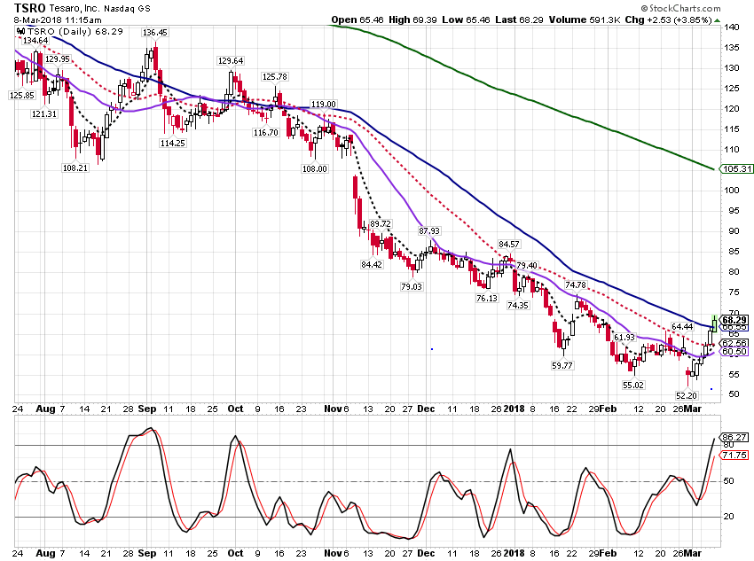Click the green up arrow after the Chg value
Screen dimensions: 754x561
(x=717, y=20)
